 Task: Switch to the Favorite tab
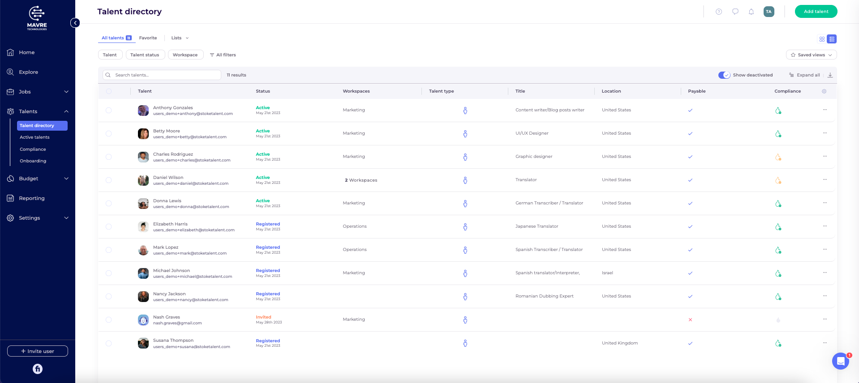148,38
